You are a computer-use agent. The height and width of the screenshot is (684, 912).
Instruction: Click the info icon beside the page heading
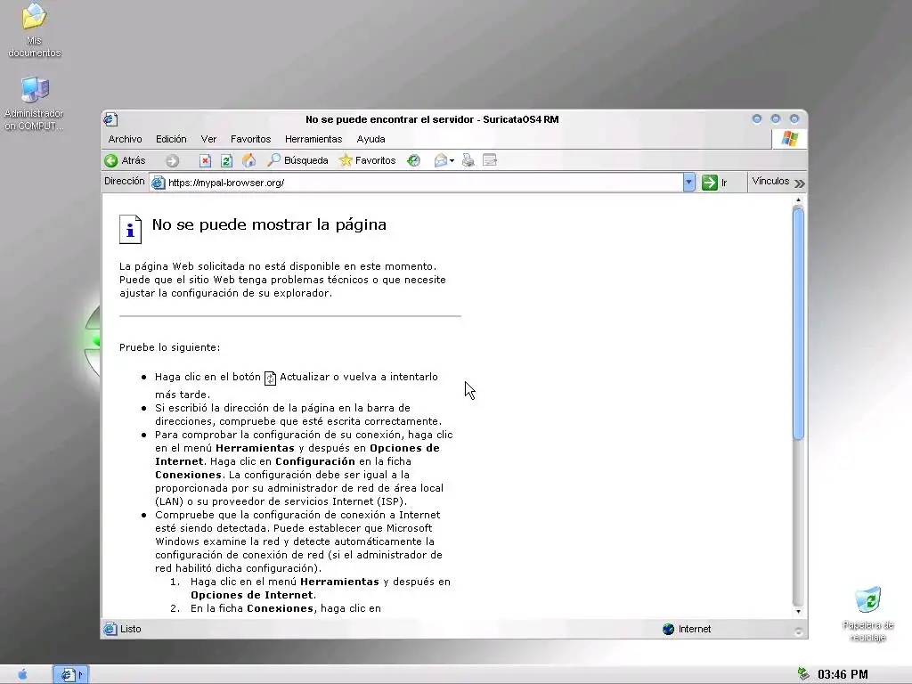(130, 229)
